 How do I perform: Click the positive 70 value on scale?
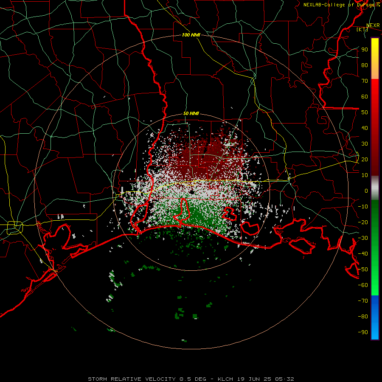pos(365,81)
